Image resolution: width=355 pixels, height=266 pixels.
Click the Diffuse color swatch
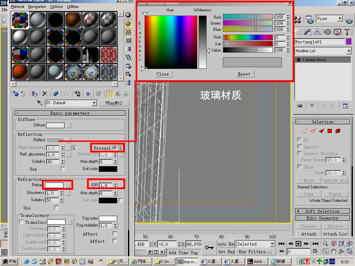click(55, 125)
